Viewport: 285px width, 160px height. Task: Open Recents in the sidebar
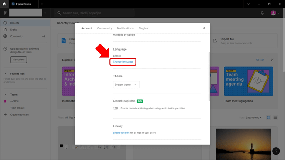[25, 23]
